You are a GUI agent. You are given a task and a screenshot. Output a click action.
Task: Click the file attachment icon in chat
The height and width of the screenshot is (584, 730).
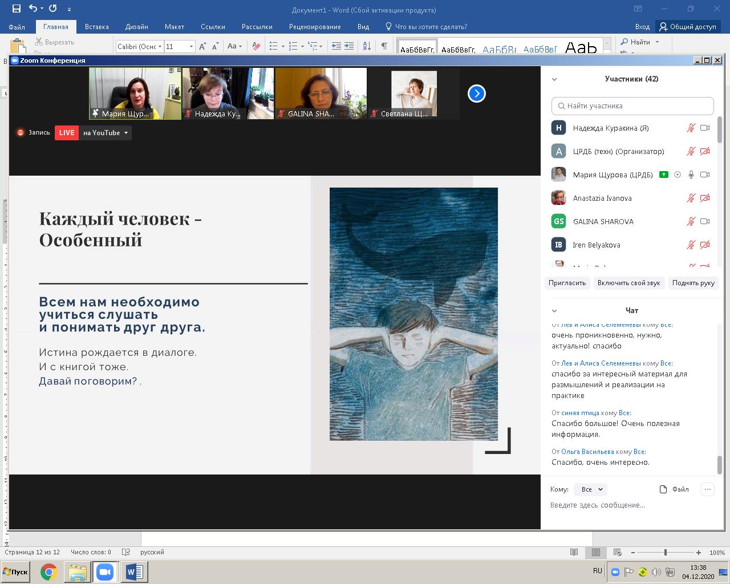(x=663, y=489)
